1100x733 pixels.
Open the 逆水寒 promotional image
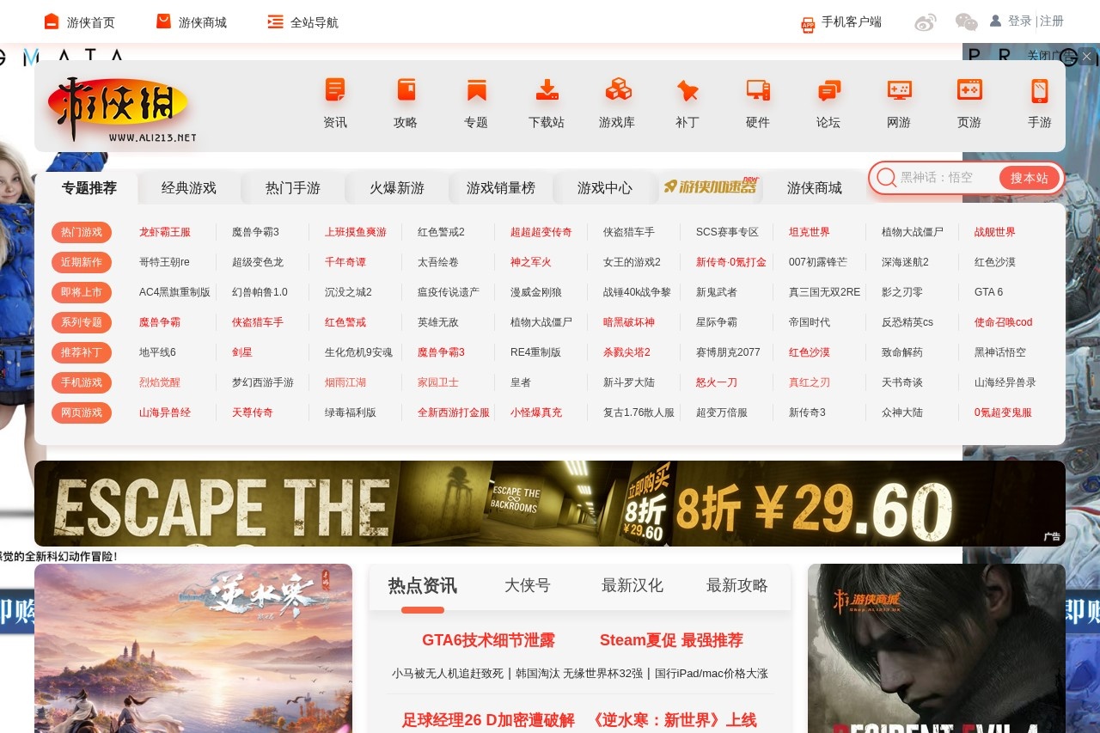click(193, 649)
